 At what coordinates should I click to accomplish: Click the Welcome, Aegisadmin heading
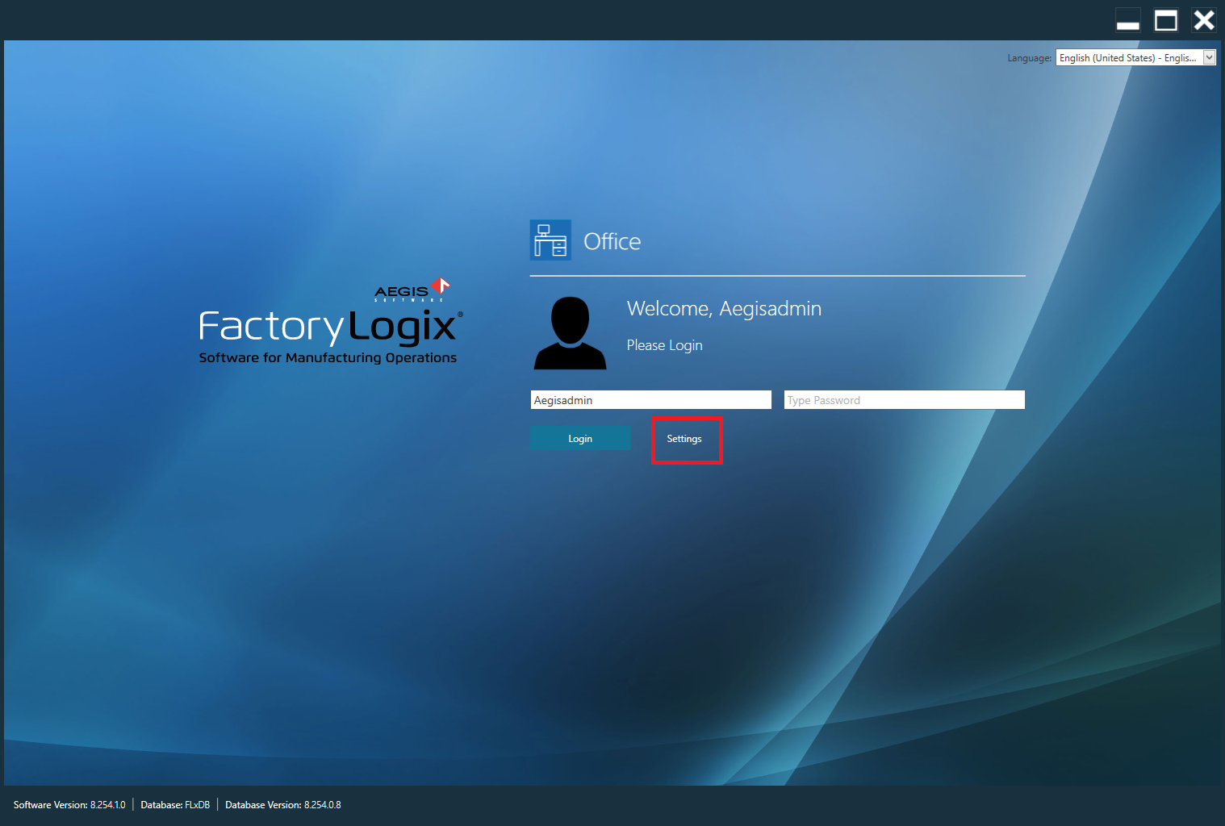pyautogui.click(x=723, y=308)
